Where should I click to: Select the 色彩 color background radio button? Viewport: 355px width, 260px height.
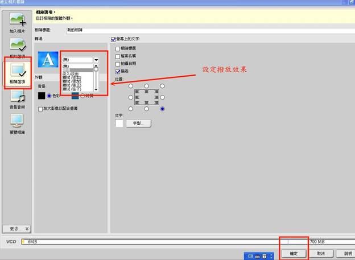click(49, 95)
